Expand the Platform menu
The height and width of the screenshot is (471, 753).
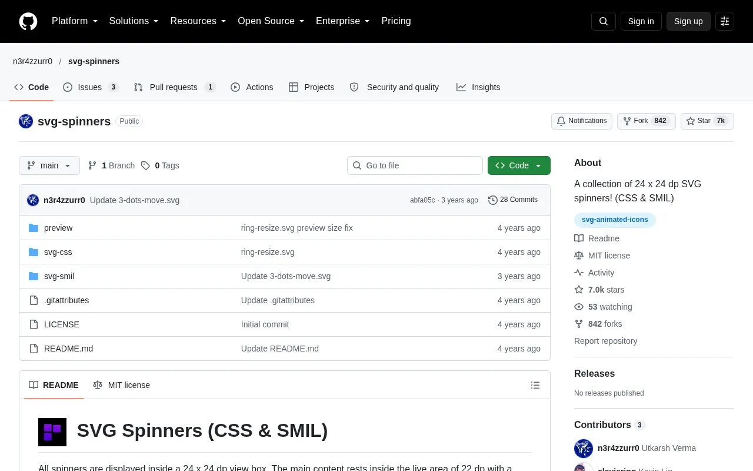[75, 21]
